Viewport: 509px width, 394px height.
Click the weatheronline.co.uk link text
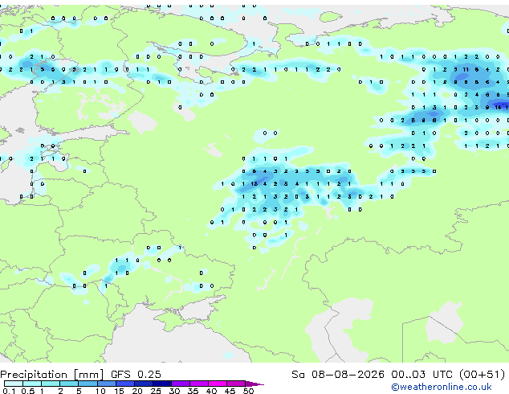[442, 387]
